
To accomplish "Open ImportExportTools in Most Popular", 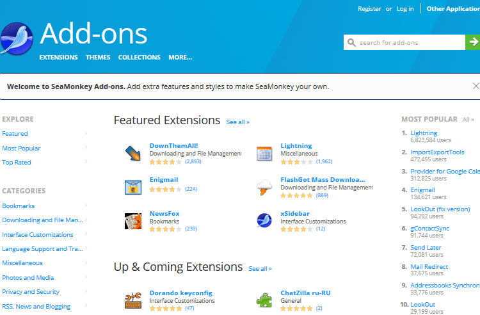I will pos(437,152).
